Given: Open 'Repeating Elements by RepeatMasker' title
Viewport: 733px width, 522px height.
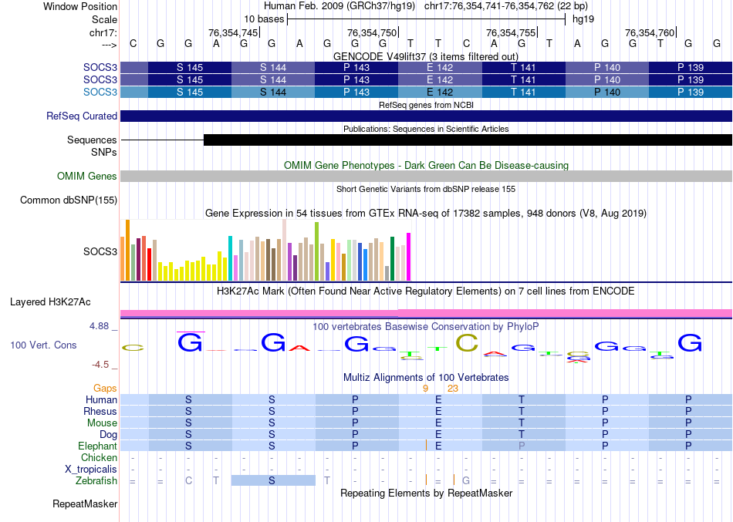Looking at the screenshot, I should tap(426, 493).
